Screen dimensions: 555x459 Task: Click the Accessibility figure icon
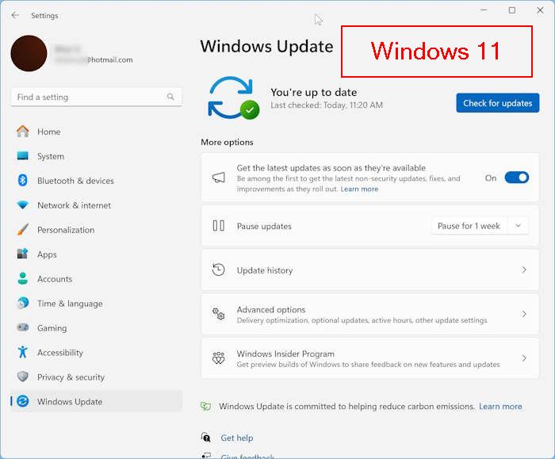pos(23,352)
